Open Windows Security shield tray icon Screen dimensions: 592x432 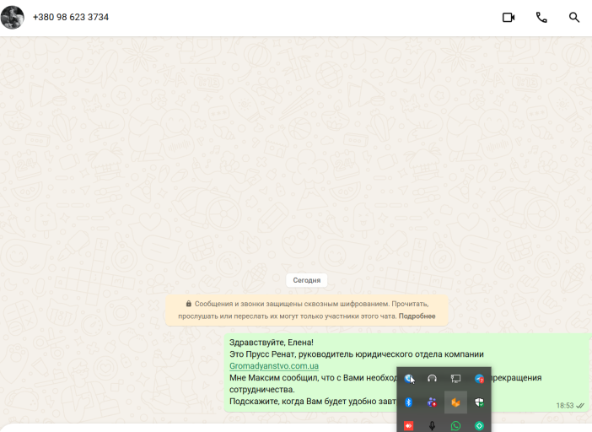coord(479,402)
